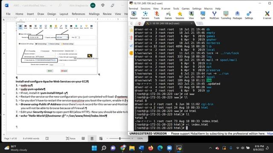Screen dimensions: 273x153
Task: Click the zoom out minus in Word
Action: (107, 138)
